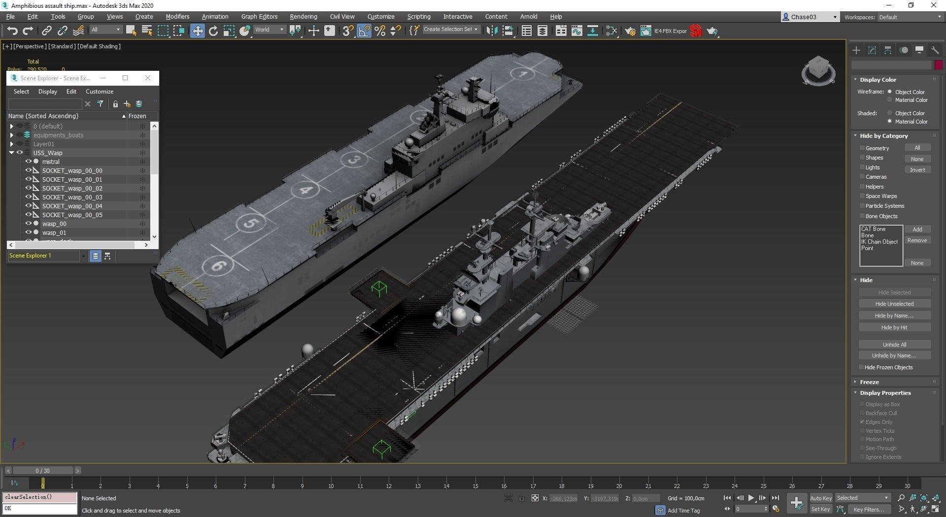Open the Curve Editor icon
The width and height of the screenshot is (946, 517).
576,31
